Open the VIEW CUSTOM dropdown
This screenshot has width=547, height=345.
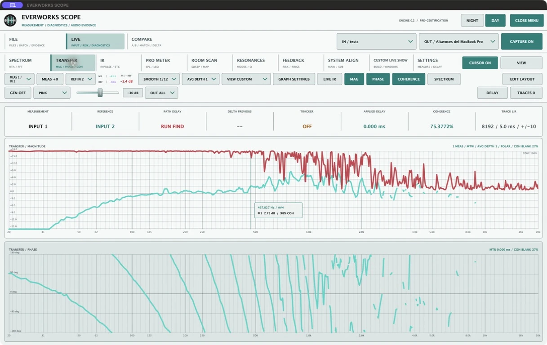(246, 79)
